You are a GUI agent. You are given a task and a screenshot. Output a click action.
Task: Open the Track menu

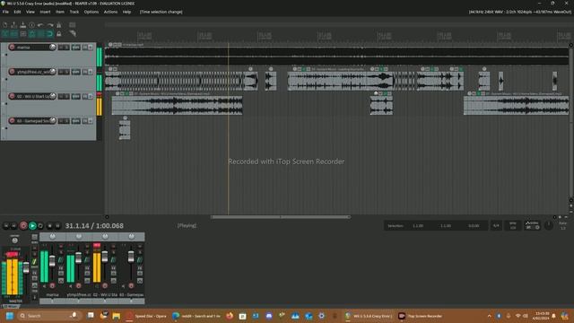point(74,12)
